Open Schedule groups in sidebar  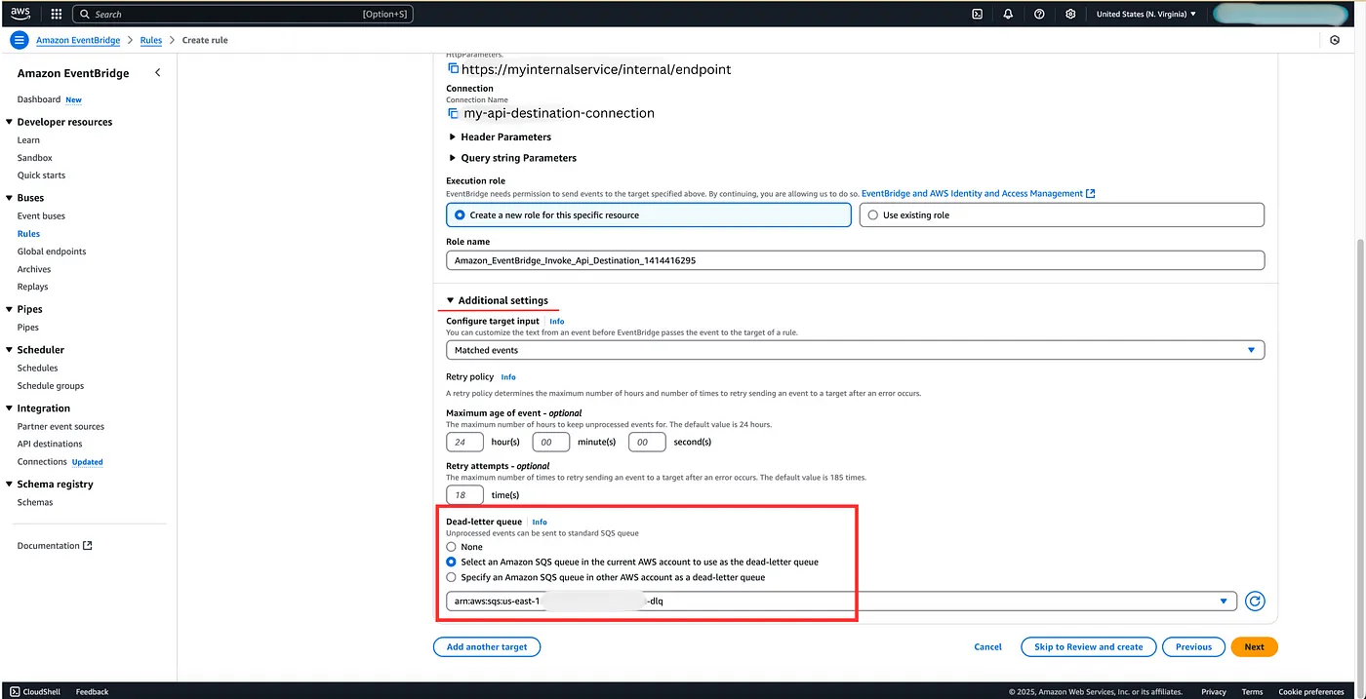tap(51, 386)
